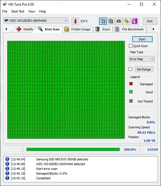Image resolution: width=161 pixels, height=186 pixels.
Task: Click info icon beside Damaged Blocks log entry
Action: 7,173
